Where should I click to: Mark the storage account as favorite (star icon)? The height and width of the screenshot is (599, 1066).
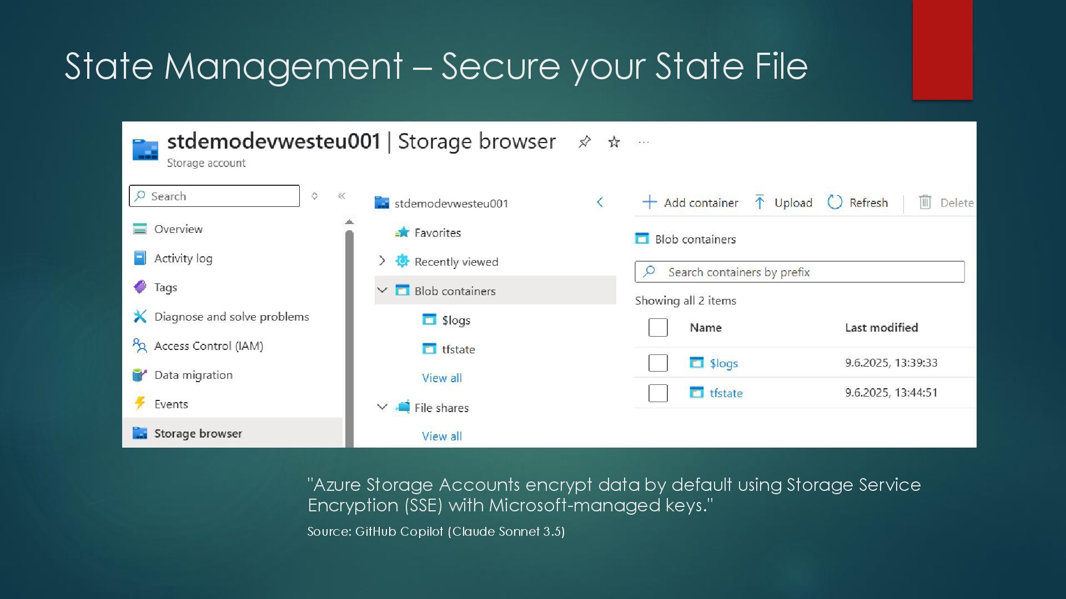pyautogui.click(x=614, y=142)
